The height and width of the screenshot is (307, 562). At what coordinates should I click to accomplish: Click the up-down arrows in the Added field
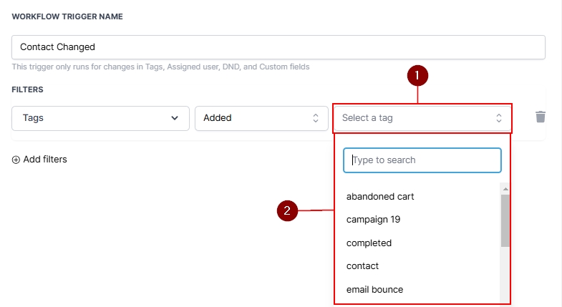click(x=315, y=118)
